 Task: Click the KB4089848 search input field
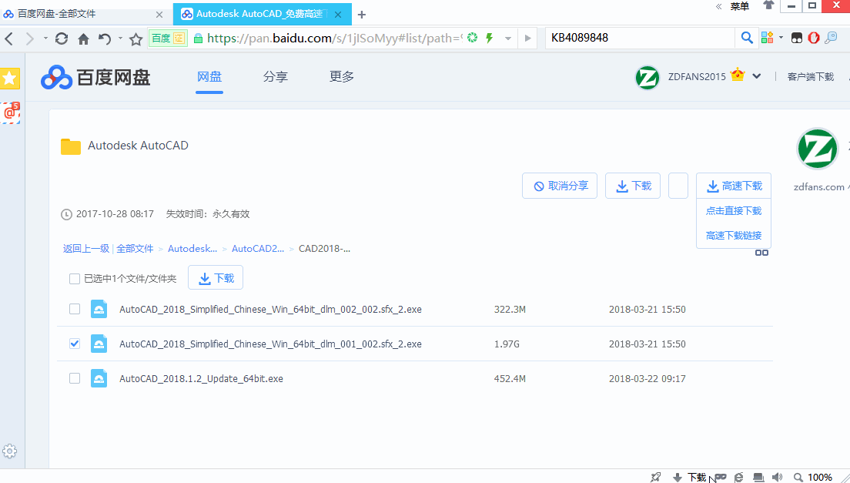pyautogui.click(x=639, y=38)
